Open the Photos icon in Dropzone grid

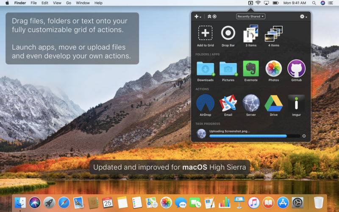coord(273,69)
